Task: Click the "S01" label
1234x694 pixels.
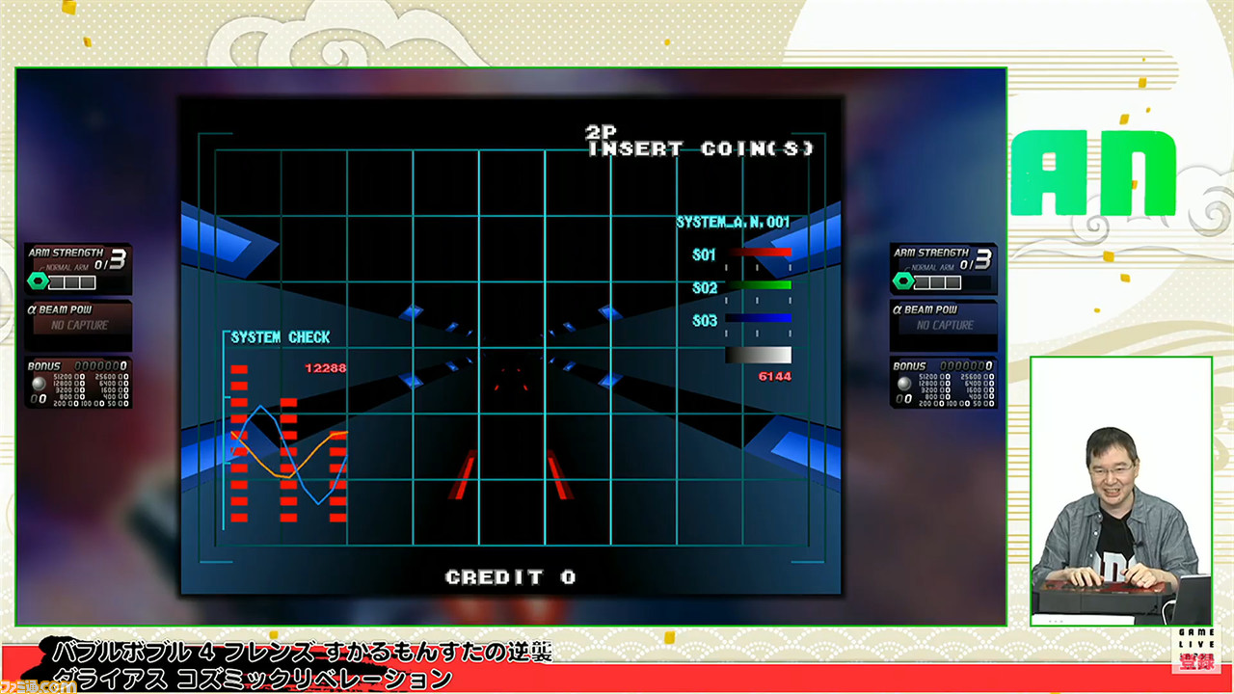Action: click(x=705, y=255)
